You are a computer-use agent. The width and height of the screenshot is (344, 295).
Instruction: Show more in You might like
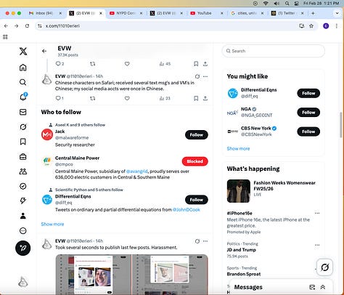(238, 148)
